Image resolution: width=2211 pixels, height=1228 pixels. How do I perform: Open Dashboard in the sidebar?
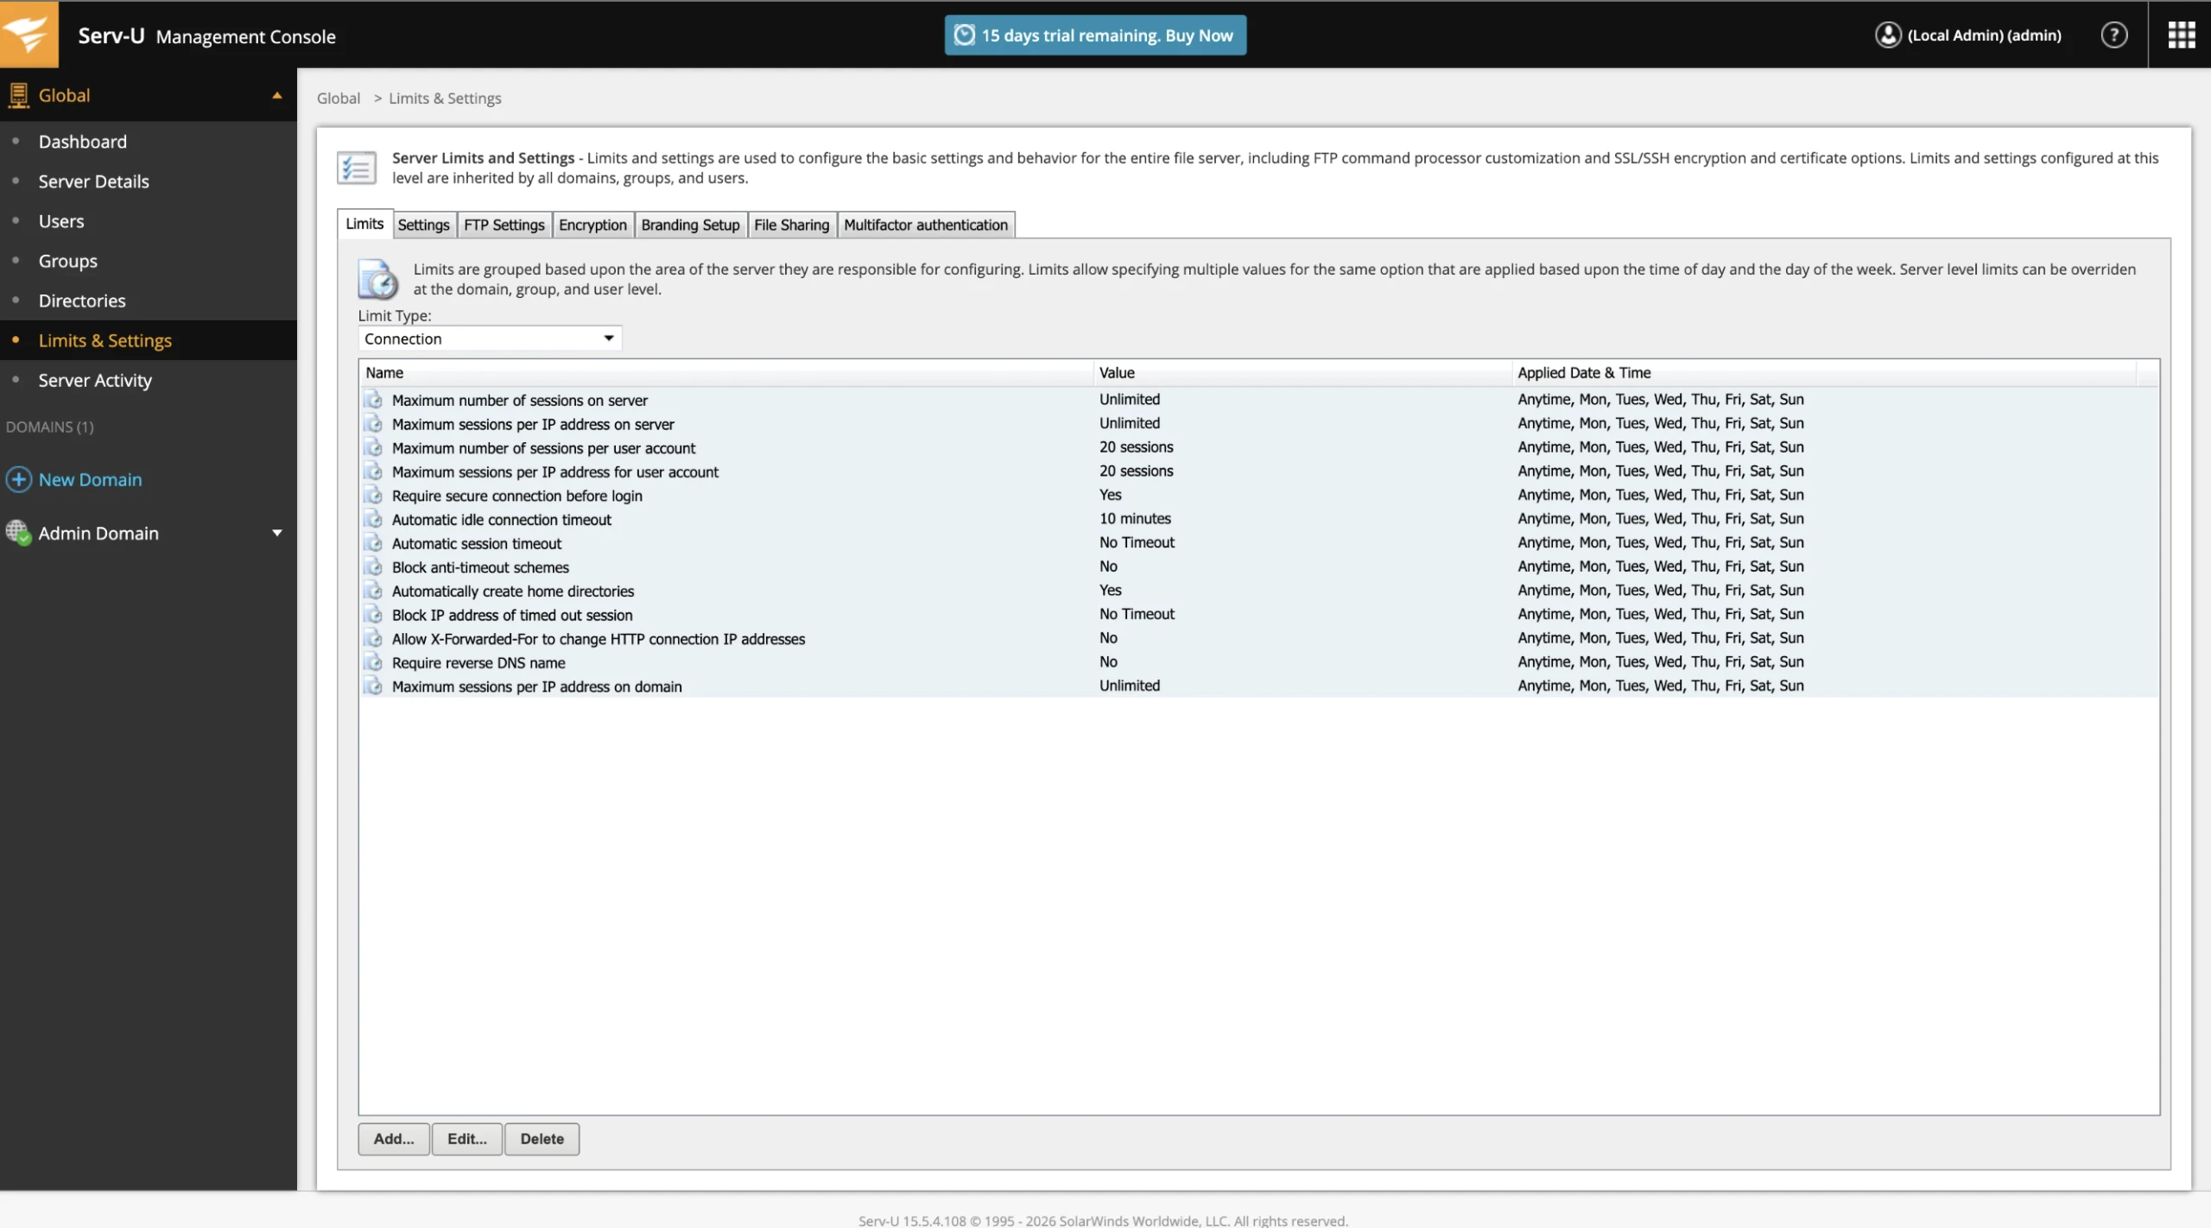pos(82,141)
